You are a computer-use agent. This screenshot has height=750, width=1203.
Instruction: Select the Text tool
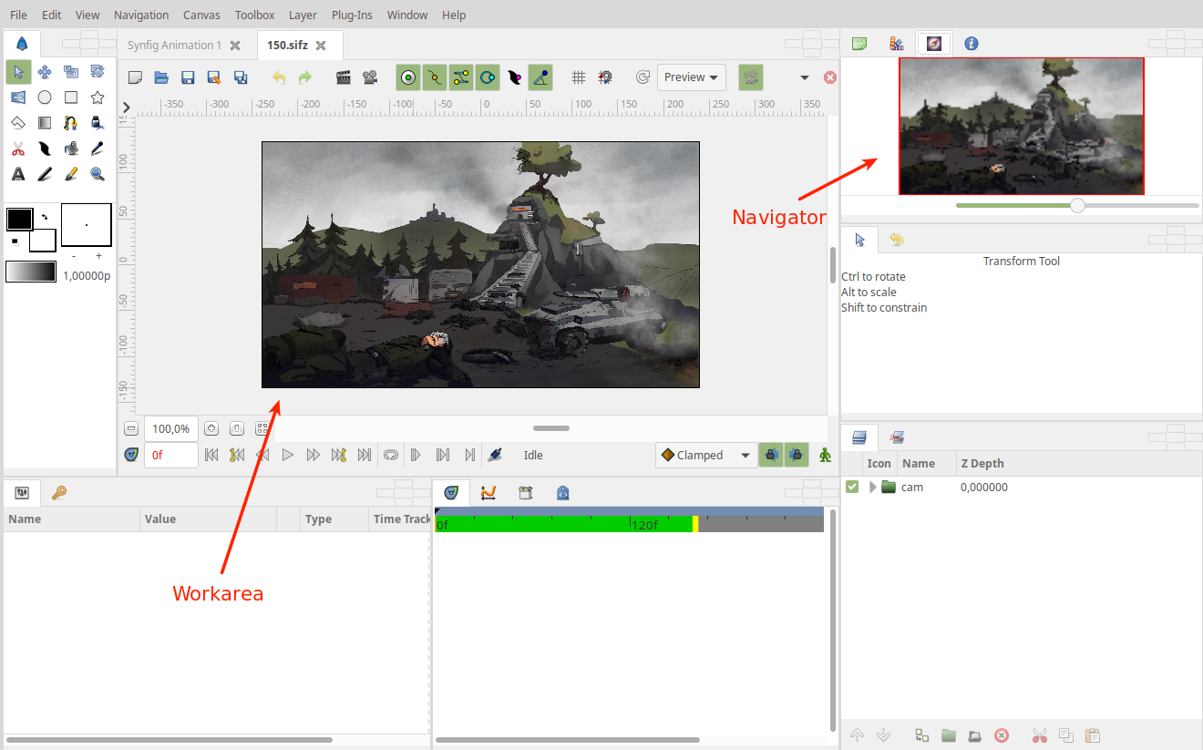(18, 173)
